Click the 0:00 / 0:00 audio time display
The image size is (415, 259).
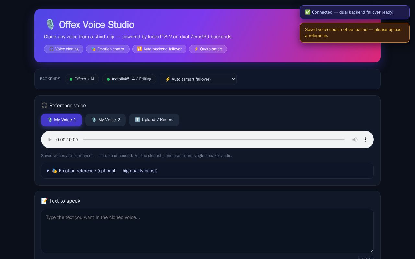point(67,140)
